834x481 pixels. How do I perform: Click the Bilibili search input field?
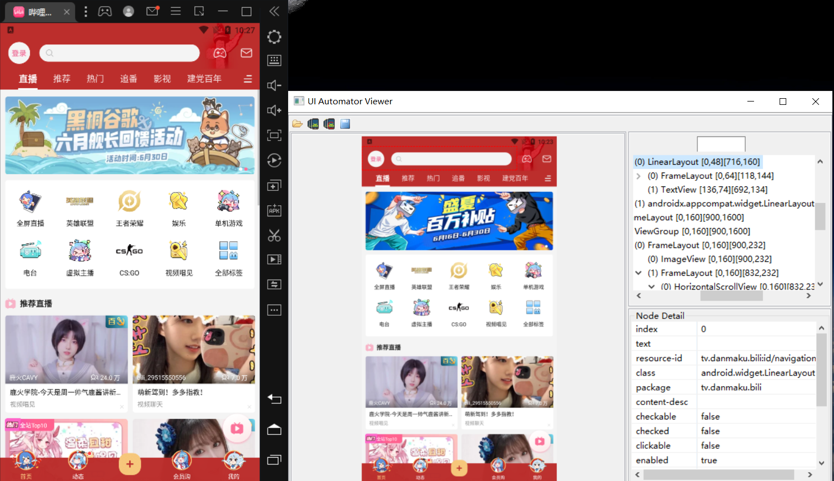pyautogui.click(x=119, y=53)
